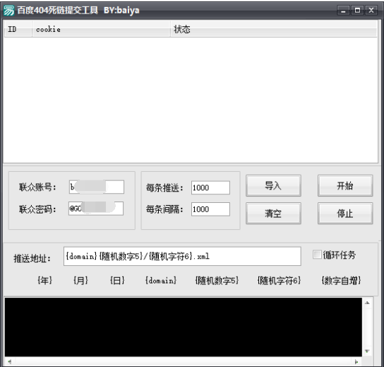Insert the {数字自增} placeholder tag
Screen dimensions: 384x367
pyautogui.click(x=341, y=280)
